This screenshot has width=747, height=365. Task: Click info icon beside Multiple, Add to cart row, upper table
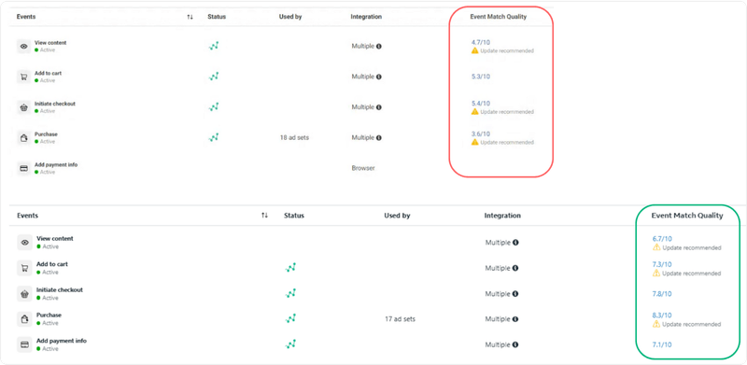coord(379,77)
